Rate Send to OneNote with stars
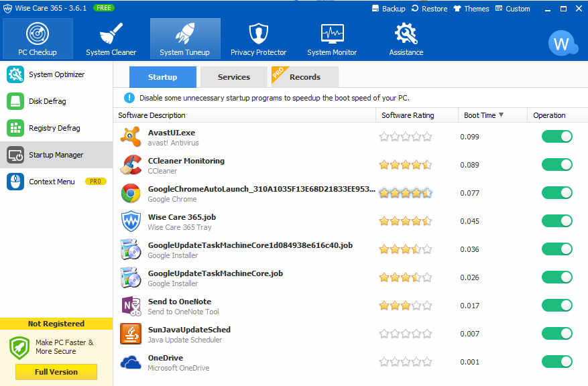Viewport: 588px width, 386px height. (x=406, y=306)
